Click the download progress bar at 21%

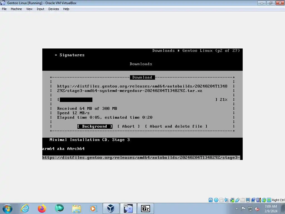(137, 99)
